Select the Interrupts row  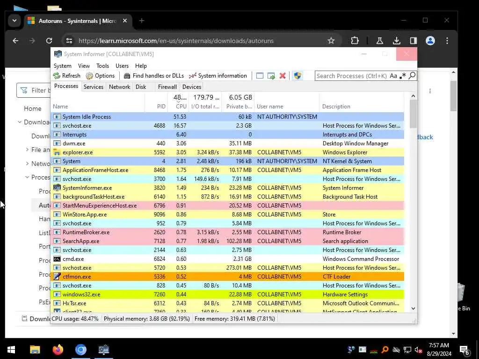click(228, 134)
